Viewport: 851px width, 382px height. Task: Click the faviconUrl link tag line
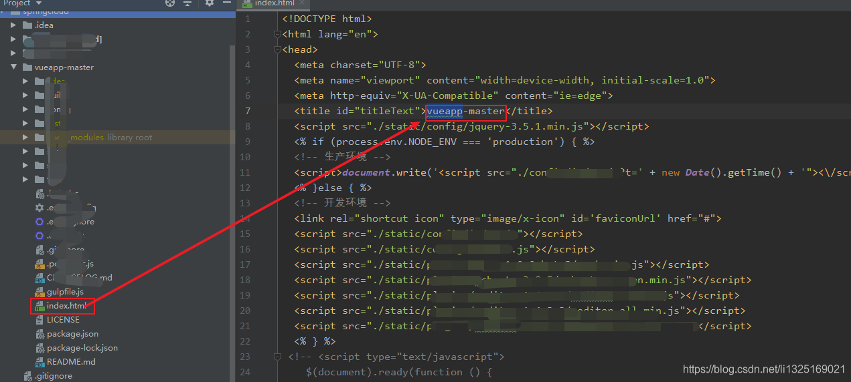[x=508, y=218]
